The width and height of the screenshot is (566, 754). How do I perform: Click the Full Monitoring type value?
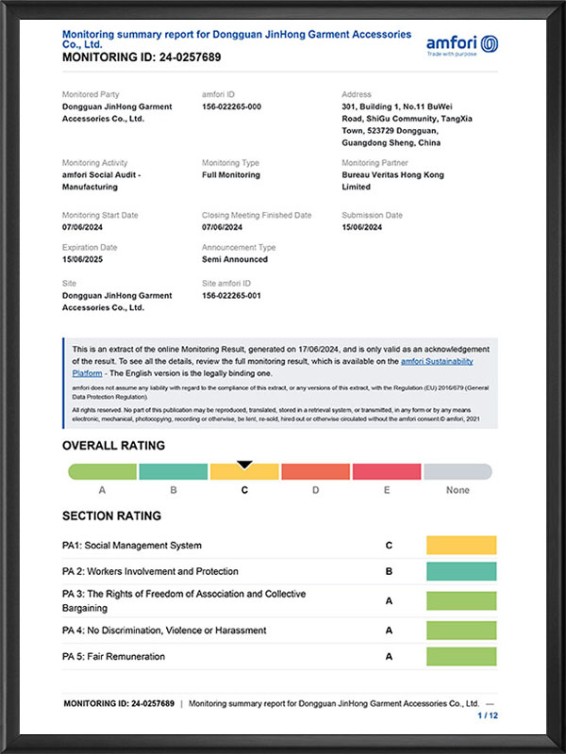231,175
